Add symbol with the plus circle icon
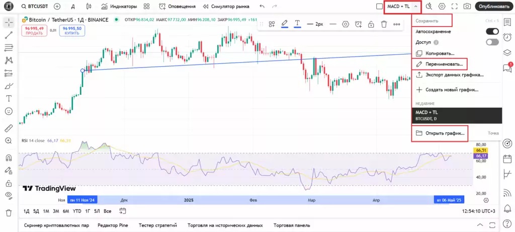The image size is (515, 232). tap(57, 6)
